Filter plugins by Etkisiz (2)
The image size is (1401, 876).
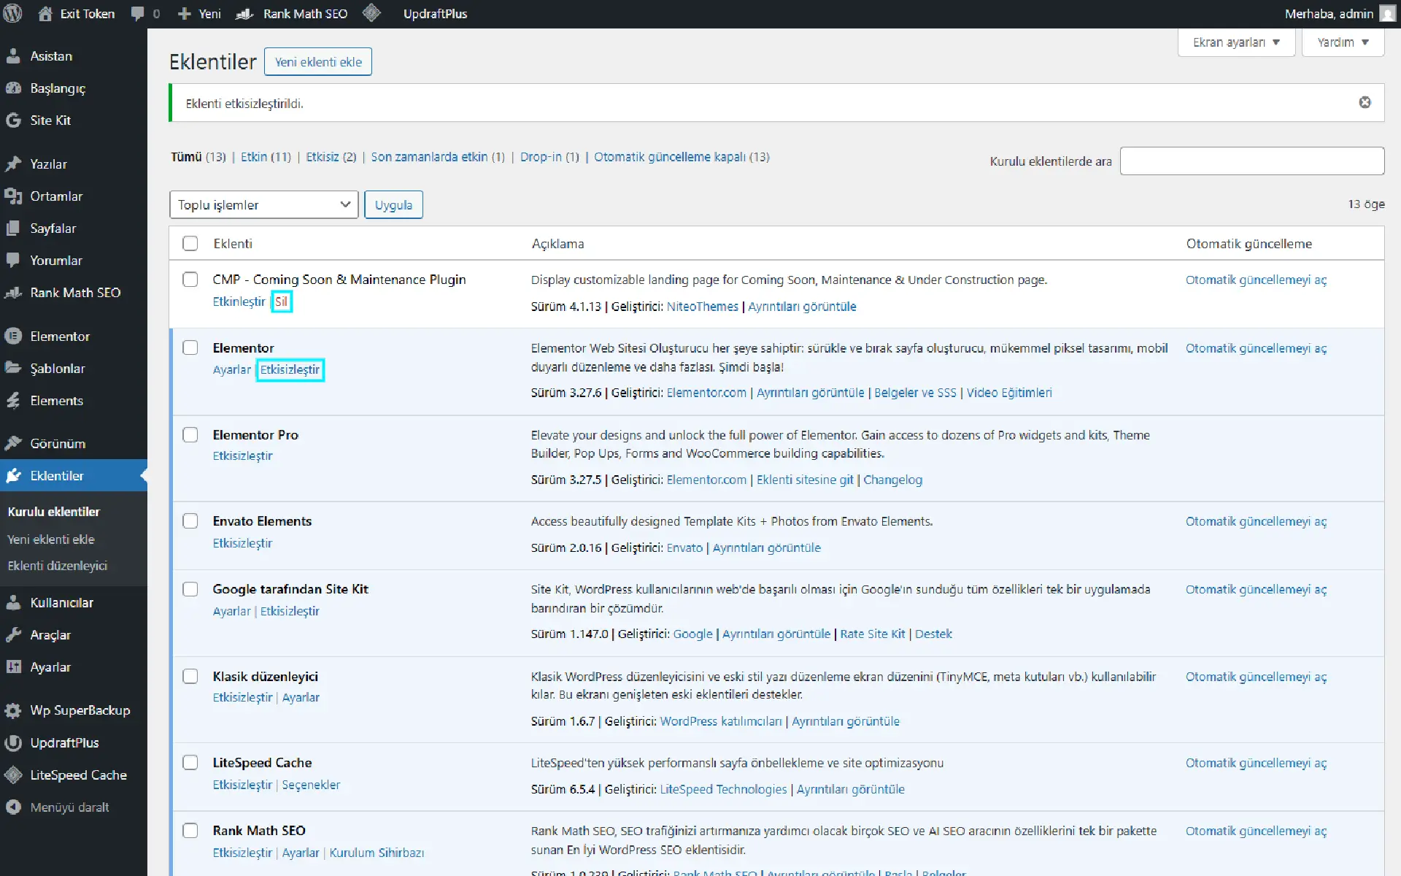click(x=331, y=157)
